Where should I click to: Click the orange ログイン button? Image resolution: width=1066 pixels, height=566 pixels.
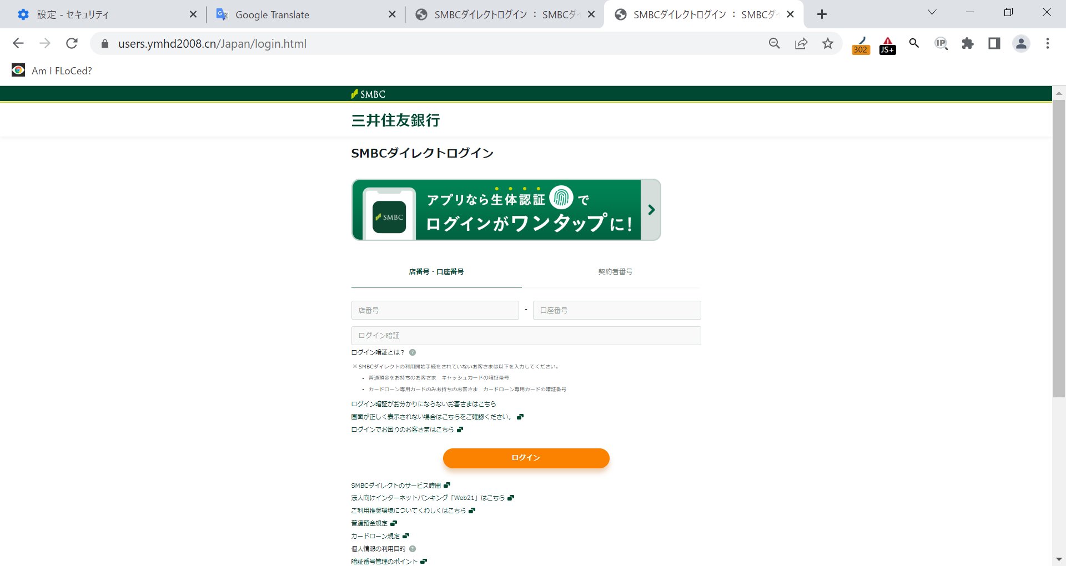[x=526, y=458]
